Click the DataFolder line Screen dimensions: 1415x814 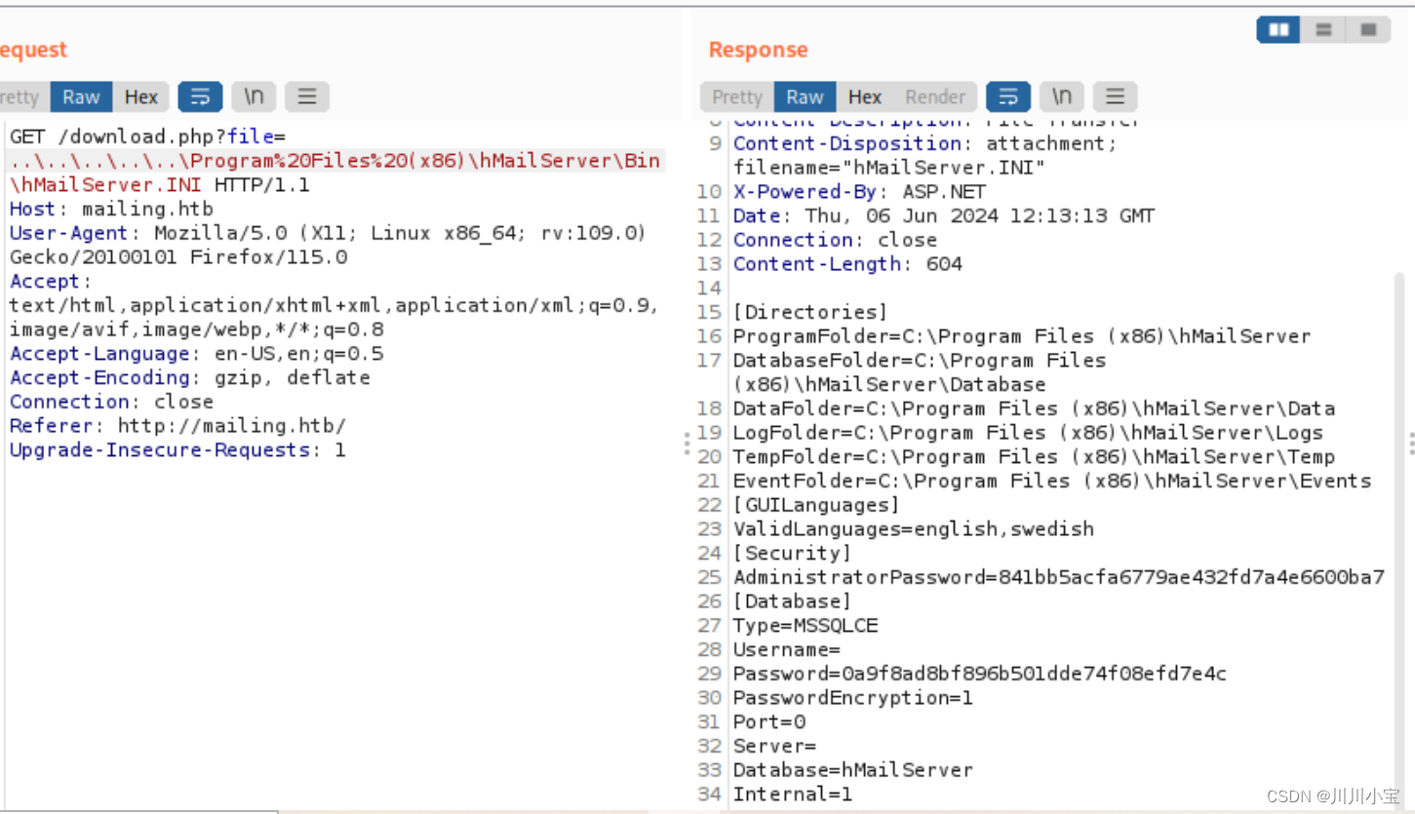tap(1034, 408)
